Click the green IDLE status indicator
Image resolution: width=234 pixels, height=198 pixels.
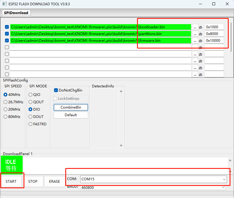tap(11, 165)
